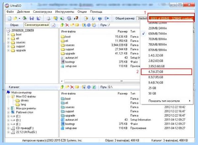Image resolution: width=198 pixels, height=145 pixels.
Task: Open the dropdown arrow beside the Open icon
Action: click(19, 18)
